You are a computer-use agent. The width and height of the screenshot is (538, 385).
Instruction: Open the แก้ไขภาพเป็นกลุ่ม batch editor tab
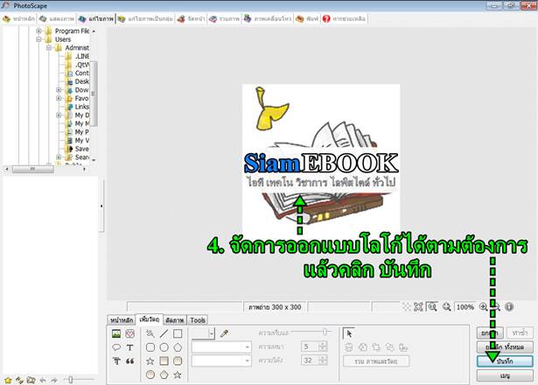point(145,18)
